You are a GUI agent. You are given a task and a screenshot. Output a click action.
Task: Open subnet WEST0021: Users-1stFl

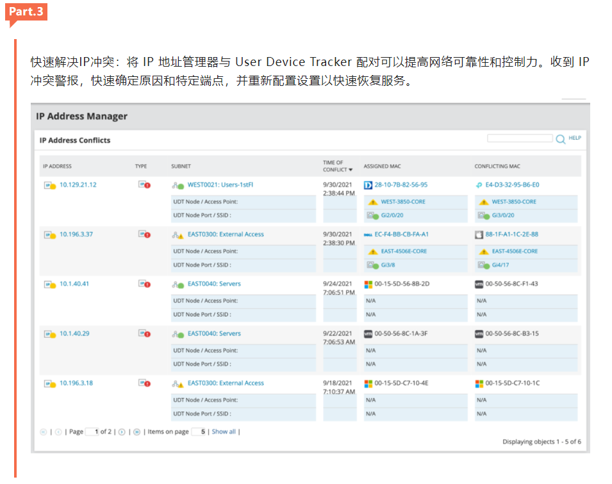pos(220,185)
